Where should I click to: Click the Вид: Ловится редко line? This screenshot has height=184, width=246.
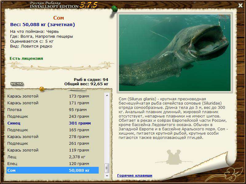(31, 46)
